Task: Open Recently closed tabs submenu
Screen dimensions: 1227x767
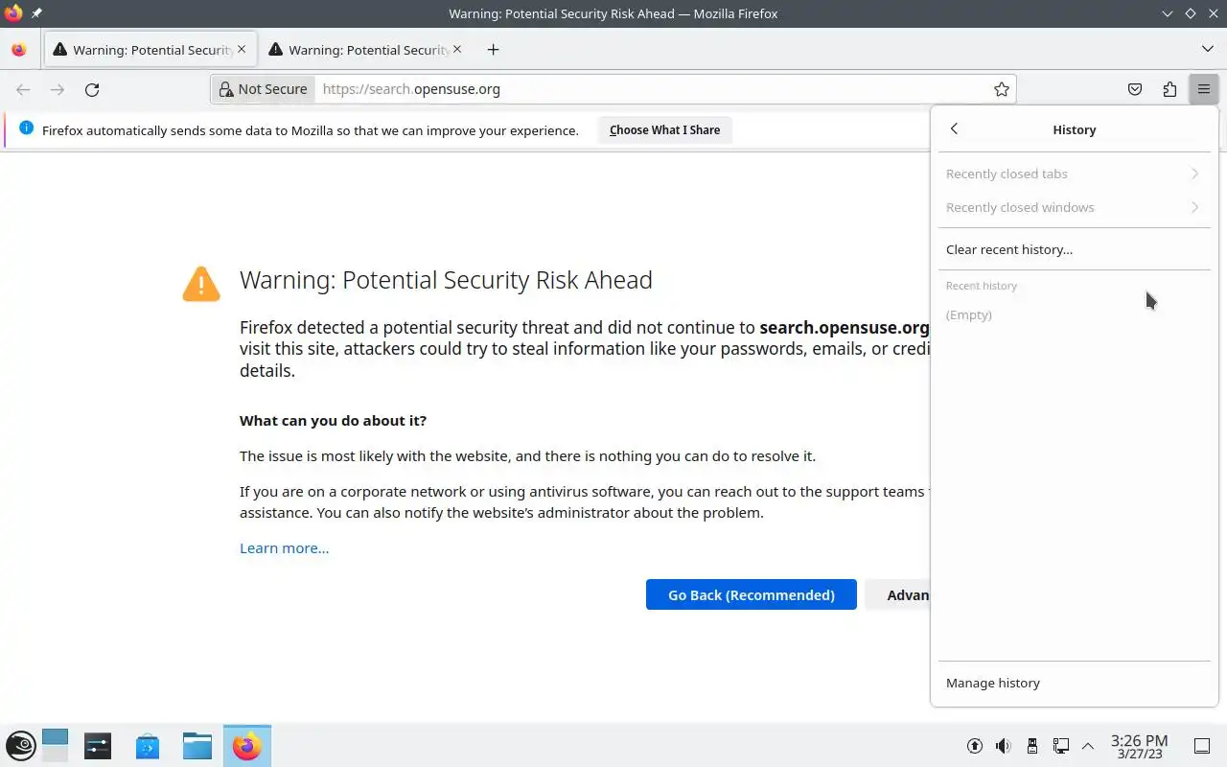Action: tap(1074, 174)
